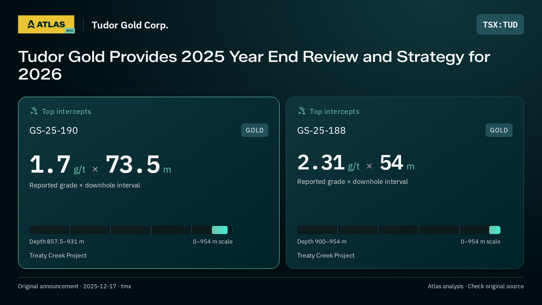Click 'Atlas analysis · Check original source' text
Screen dimensions: 542x305
pos(476,286)
